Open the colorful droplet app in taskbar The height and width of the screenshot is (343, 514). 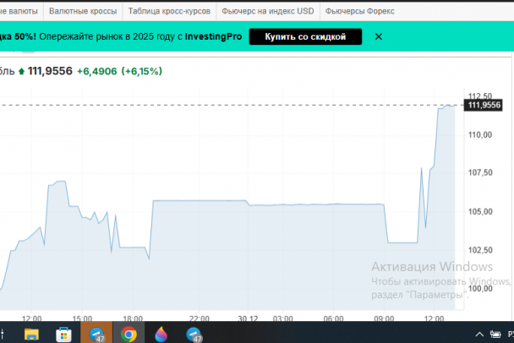tap(161, 333)
